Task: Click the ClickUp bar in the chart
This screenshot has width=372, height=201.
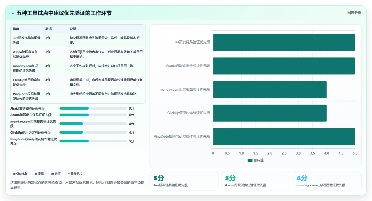Action: click(270, 113)
